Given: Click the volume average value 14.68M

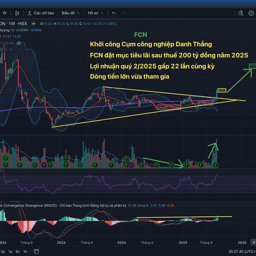Looking at the screenshot, I should 36,30.
